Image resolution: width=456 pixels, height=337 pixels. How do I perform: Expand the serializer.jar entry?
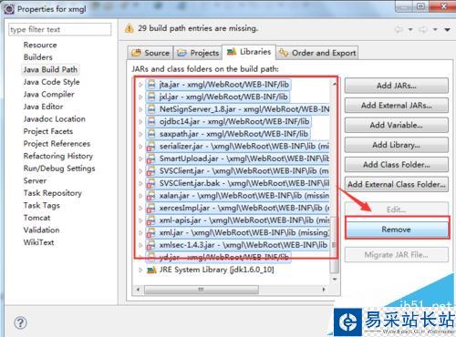[140, 147]
